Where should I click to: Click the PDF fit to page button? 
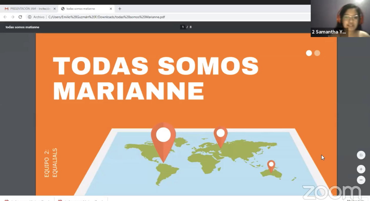tap(361, 155)
